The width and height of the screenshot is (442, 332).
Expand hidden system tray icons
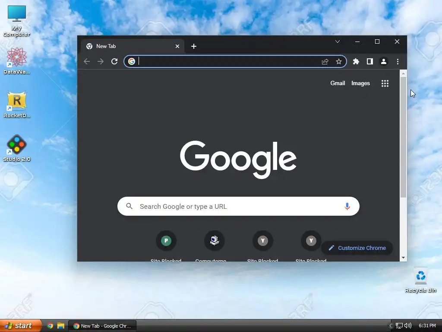pos(390,326)
